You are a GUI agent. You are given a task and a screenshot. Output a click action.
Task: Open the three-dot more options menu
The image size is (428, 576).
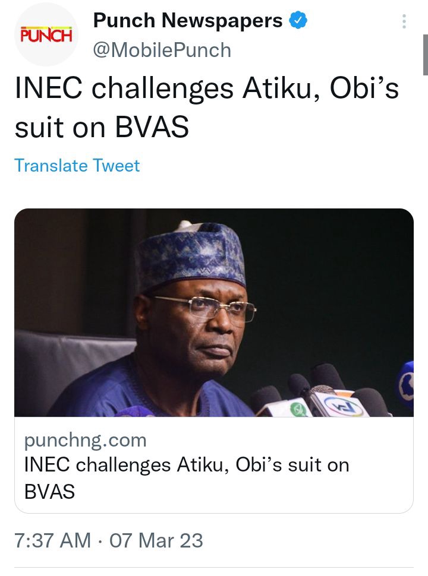[404, 21]
